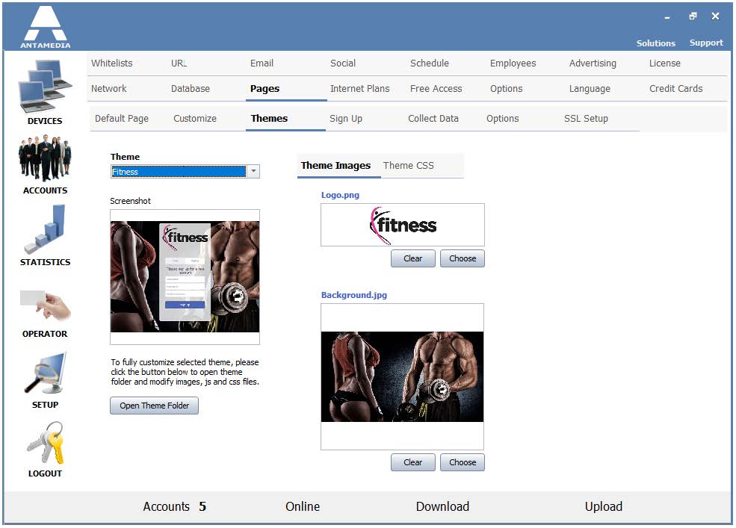The image size is (736, 528).
Task: Open the License tab
Action: point(665,63)
